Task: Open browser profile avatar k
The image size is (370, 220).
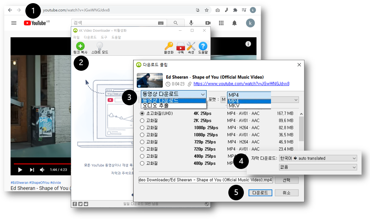Action: click(253, 10)
